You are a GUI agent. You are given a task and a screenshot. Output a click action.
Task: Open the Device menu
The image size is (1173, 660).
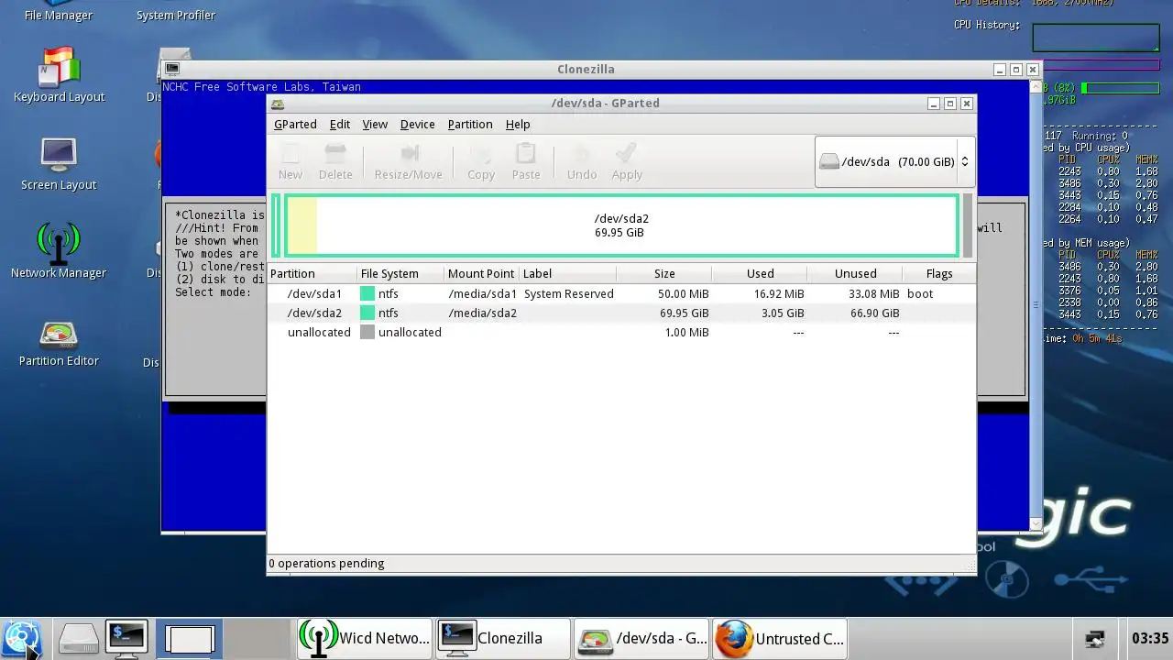[x=417, y=124]
